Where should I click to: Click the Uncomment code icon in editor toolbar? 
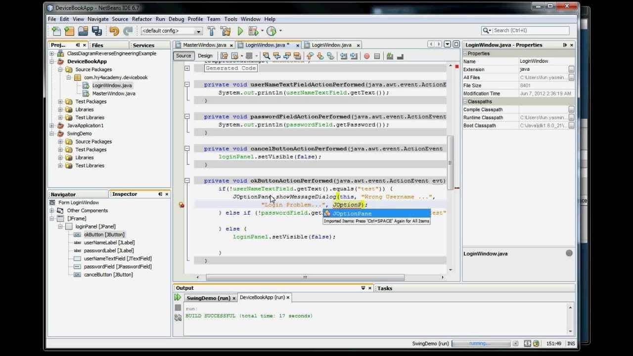pyautogui.click(x=400, y=56)
